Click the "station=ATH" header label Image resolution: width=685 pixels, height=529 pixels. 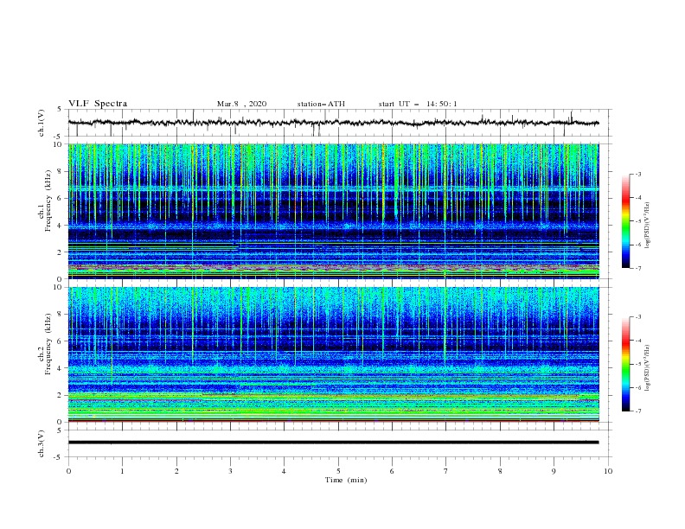pos(321,104)
